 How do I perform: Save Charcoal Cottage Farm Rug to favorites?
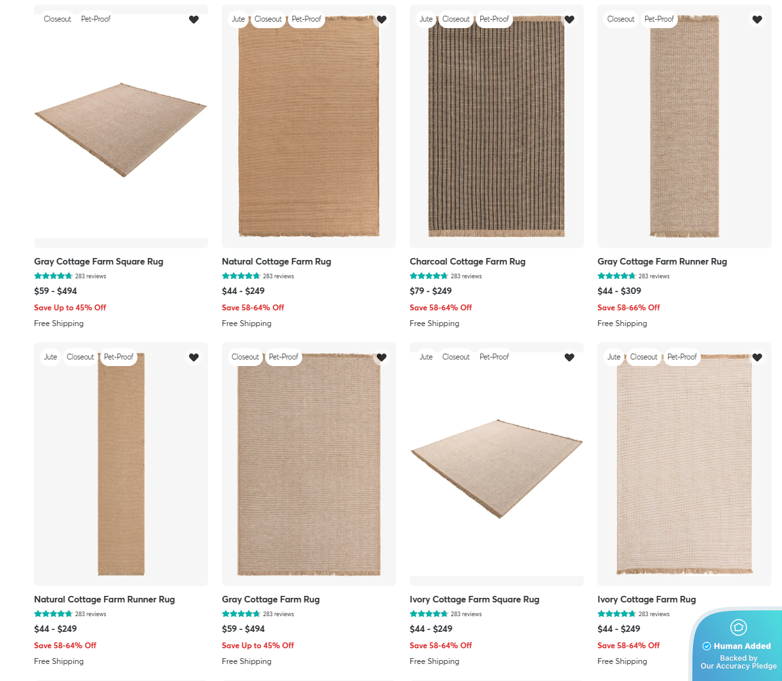(x=569, y=20)
